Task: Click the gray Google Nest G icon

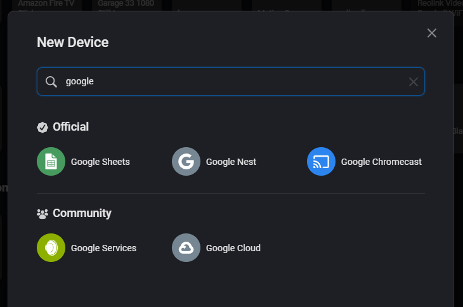Action: click(x=186, y=162)
